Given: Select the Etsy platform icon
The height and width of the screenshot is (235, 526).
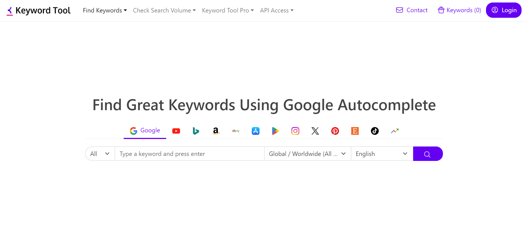Looking at the screenshot, I should (355, 131).
